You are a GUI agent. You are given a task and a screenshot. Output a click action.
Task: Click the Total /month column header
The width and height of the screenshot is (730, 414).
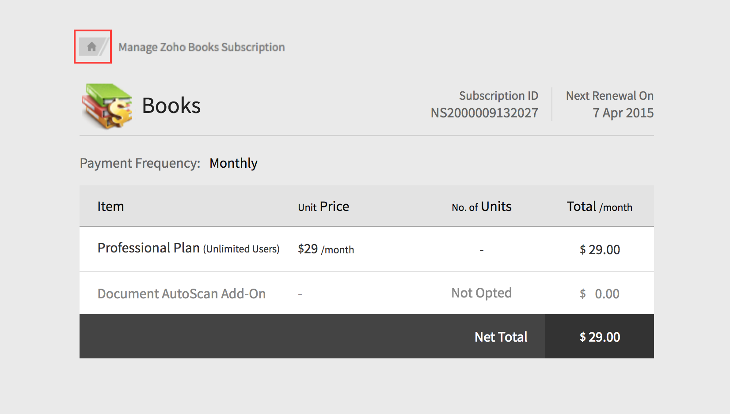(600, 207)
